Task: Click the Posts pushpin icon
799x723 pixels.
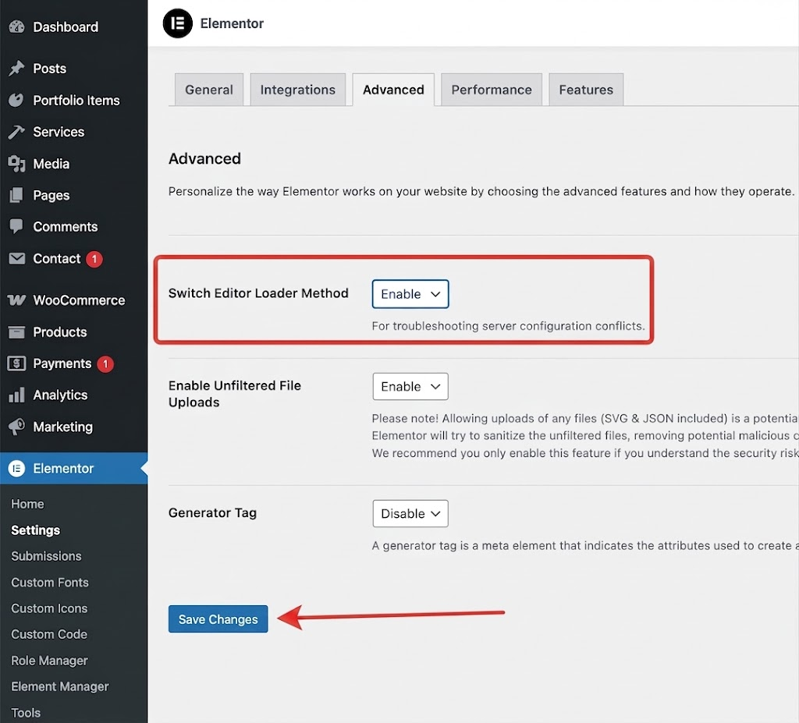Action: [x=16, y=69]
